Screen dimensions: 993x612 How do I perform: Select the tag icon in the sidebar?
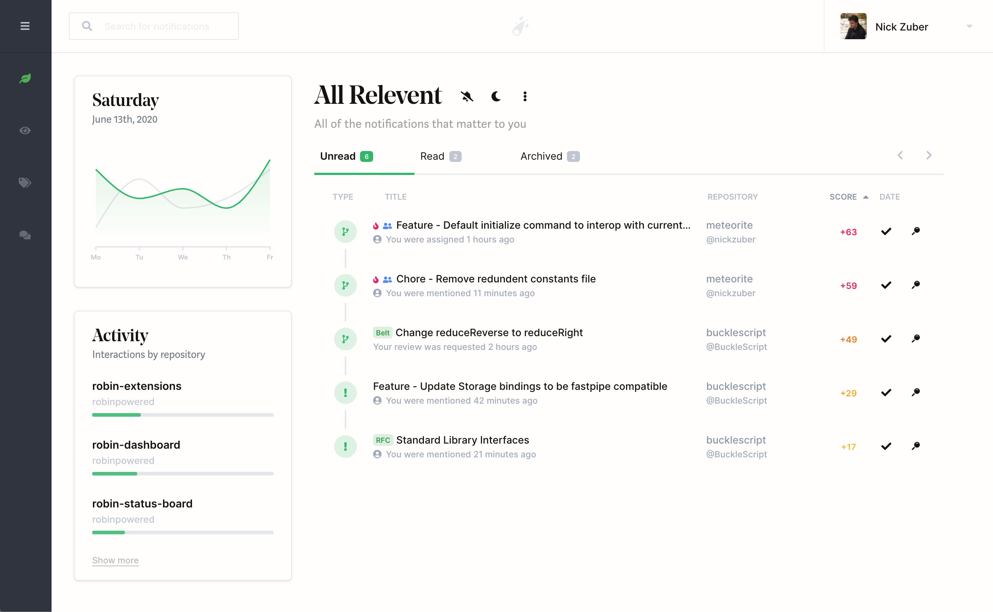(24, 183)
